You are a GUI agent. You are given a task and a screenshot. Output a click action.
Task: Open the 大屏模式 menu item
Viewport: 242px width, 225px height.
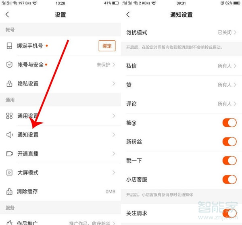60,173
